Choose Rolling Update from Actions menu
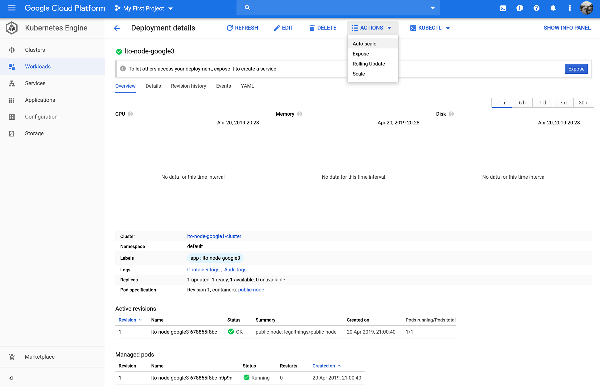 pos(368,64)
